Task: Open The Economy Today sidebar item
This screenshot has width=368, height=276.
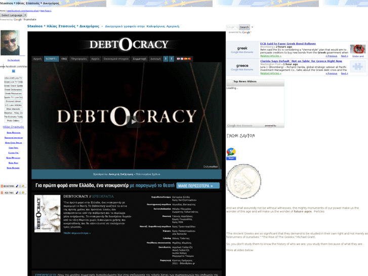Action: pos(13,117)
